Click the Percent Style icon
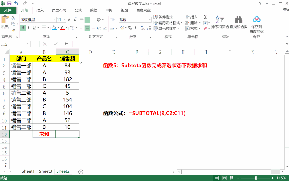This screenshot has height=181, width=289. [130, 28]
